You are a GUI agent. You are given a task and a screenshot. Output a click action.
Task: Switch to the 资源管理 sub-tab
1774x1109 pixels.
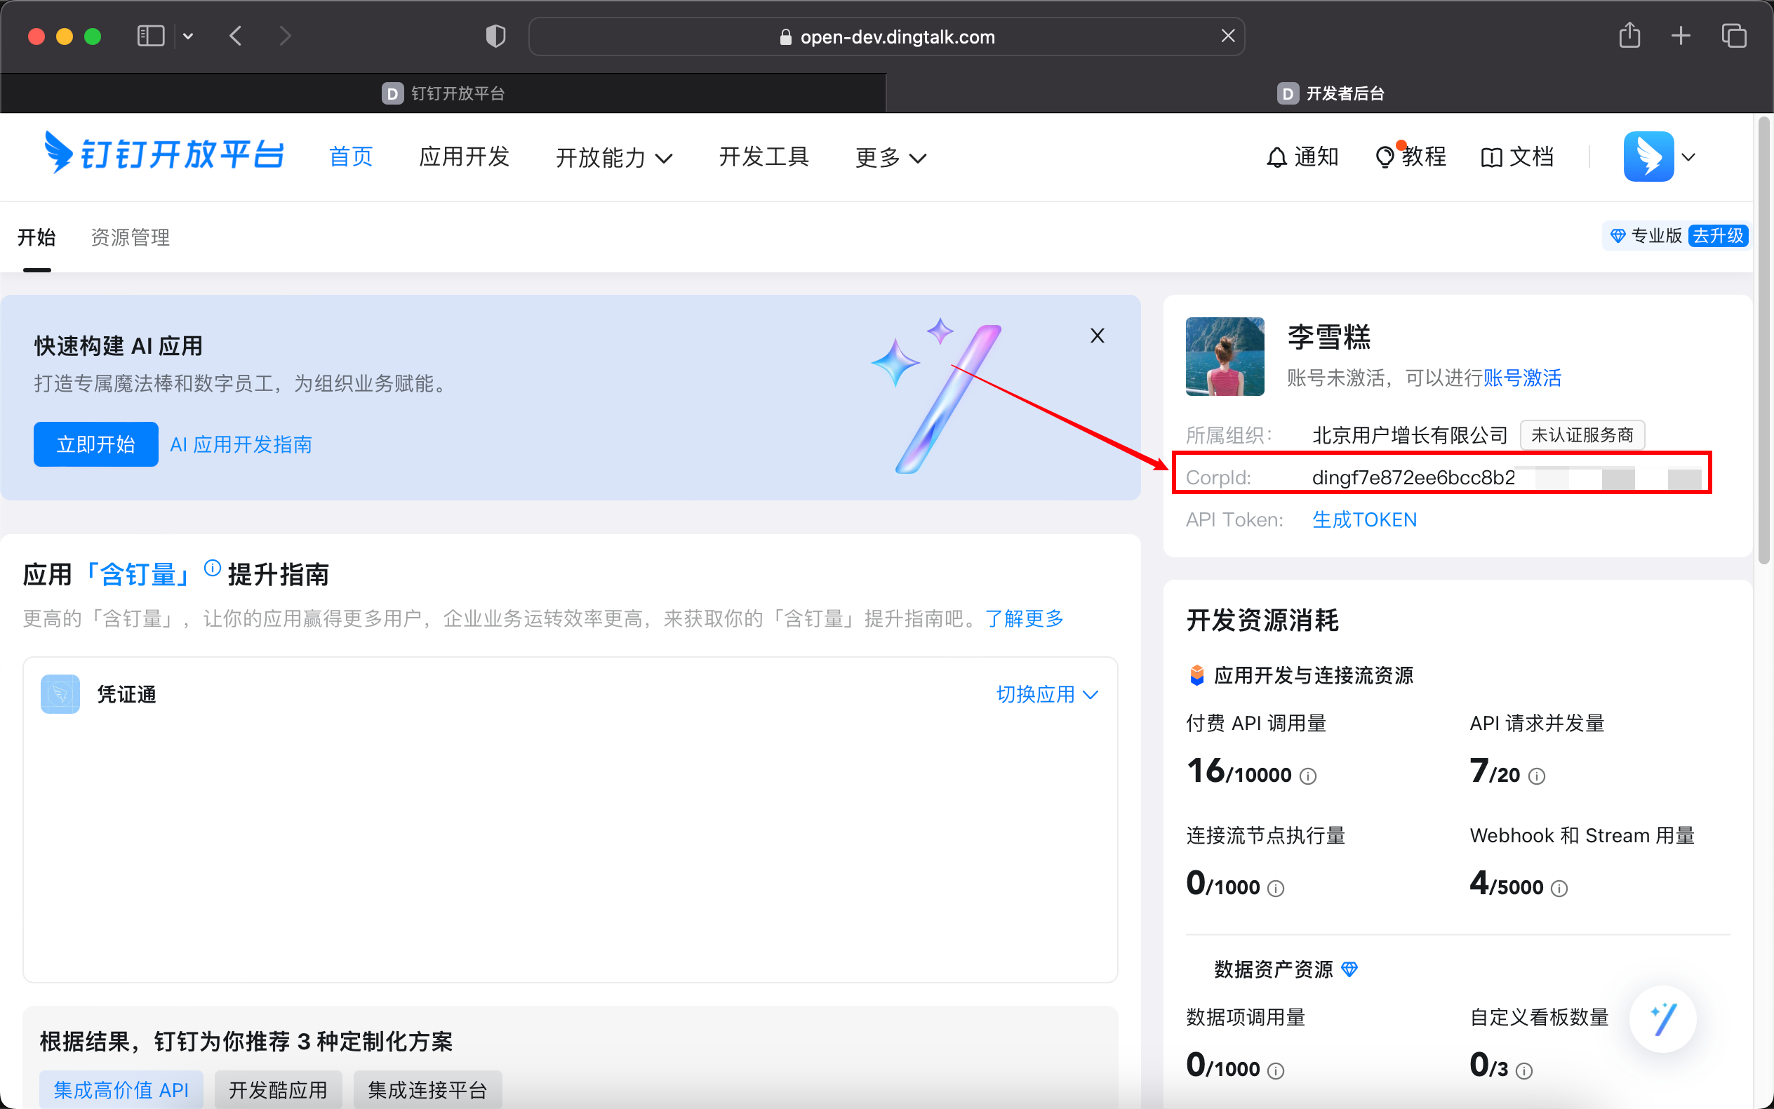point(131,237)
